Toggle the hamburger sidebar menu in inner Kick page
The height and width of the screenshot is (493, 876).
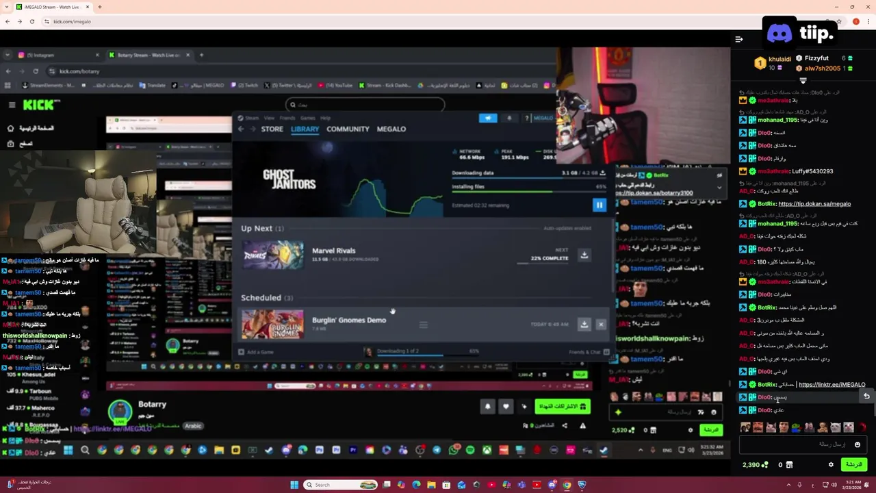(x=12, y=105)
